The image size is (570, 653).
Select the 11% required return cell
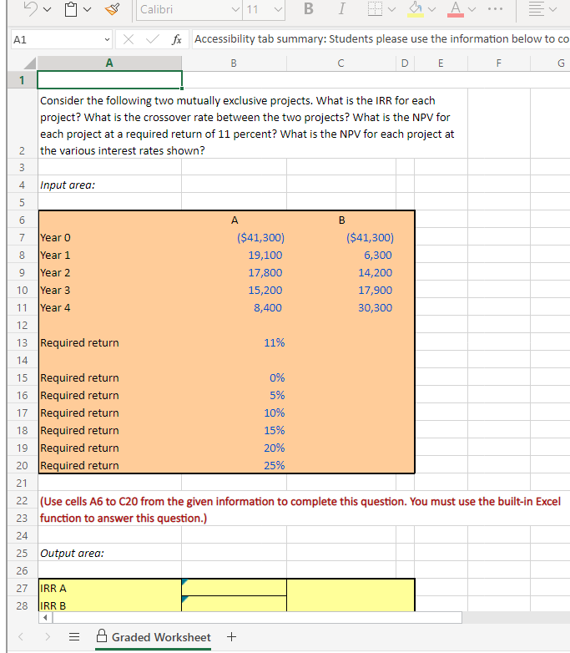234,342
